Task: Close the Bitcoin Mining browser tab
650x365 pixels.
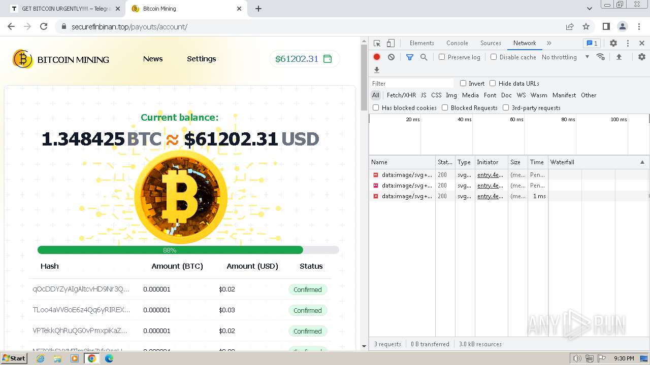Action: coord(240,9)
